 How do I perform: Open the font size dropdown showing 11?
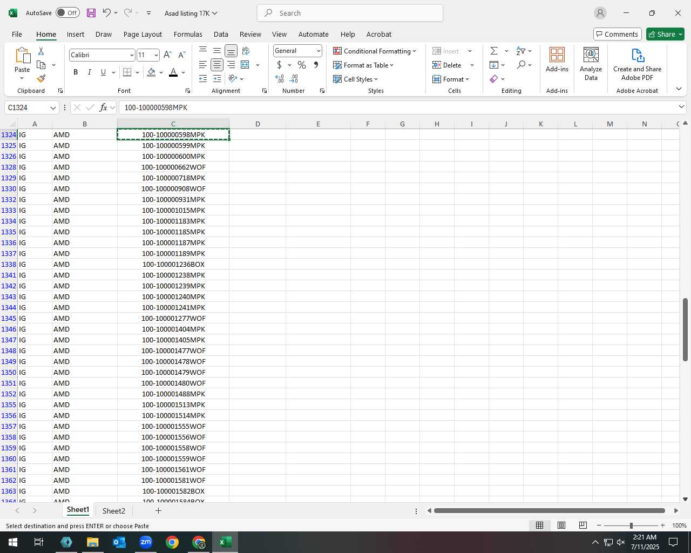coord(156,55)
